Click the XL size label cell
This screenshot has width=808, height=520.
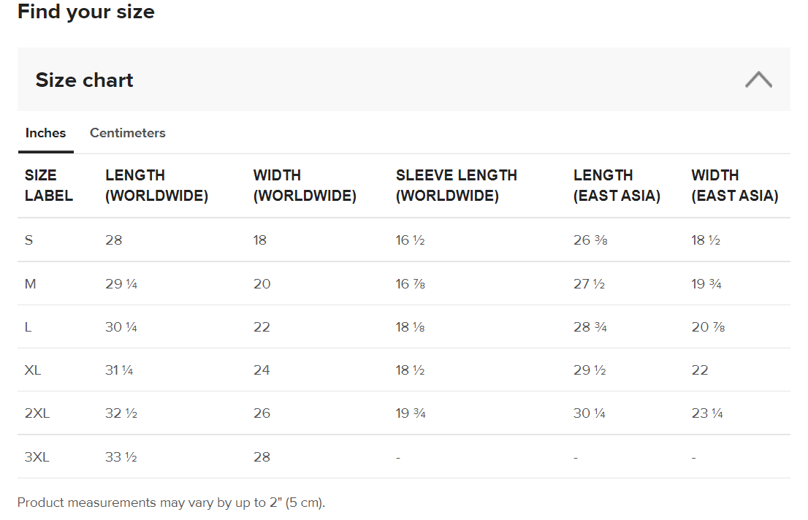33,370
